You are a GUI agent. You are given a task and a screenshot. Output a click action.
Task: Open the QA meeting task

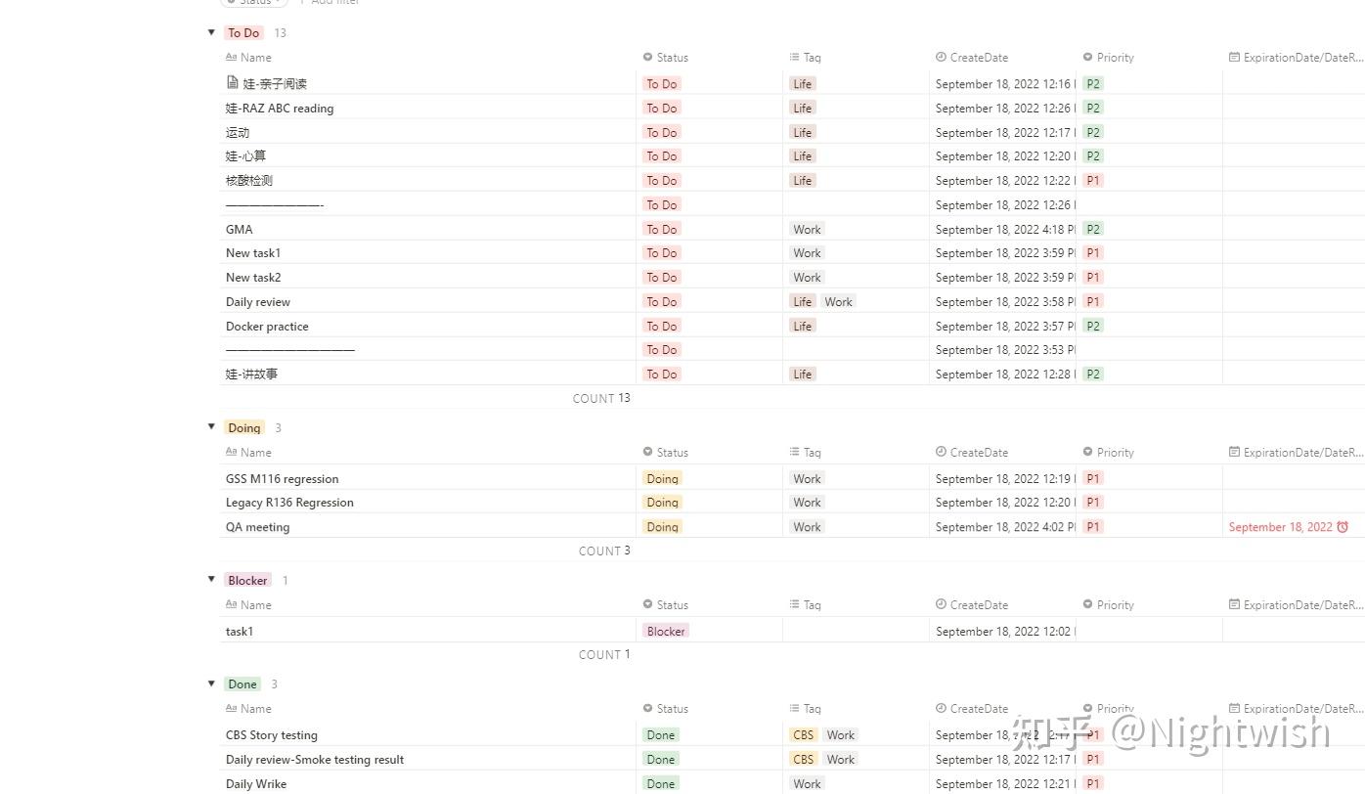click(x=258, y=527)
